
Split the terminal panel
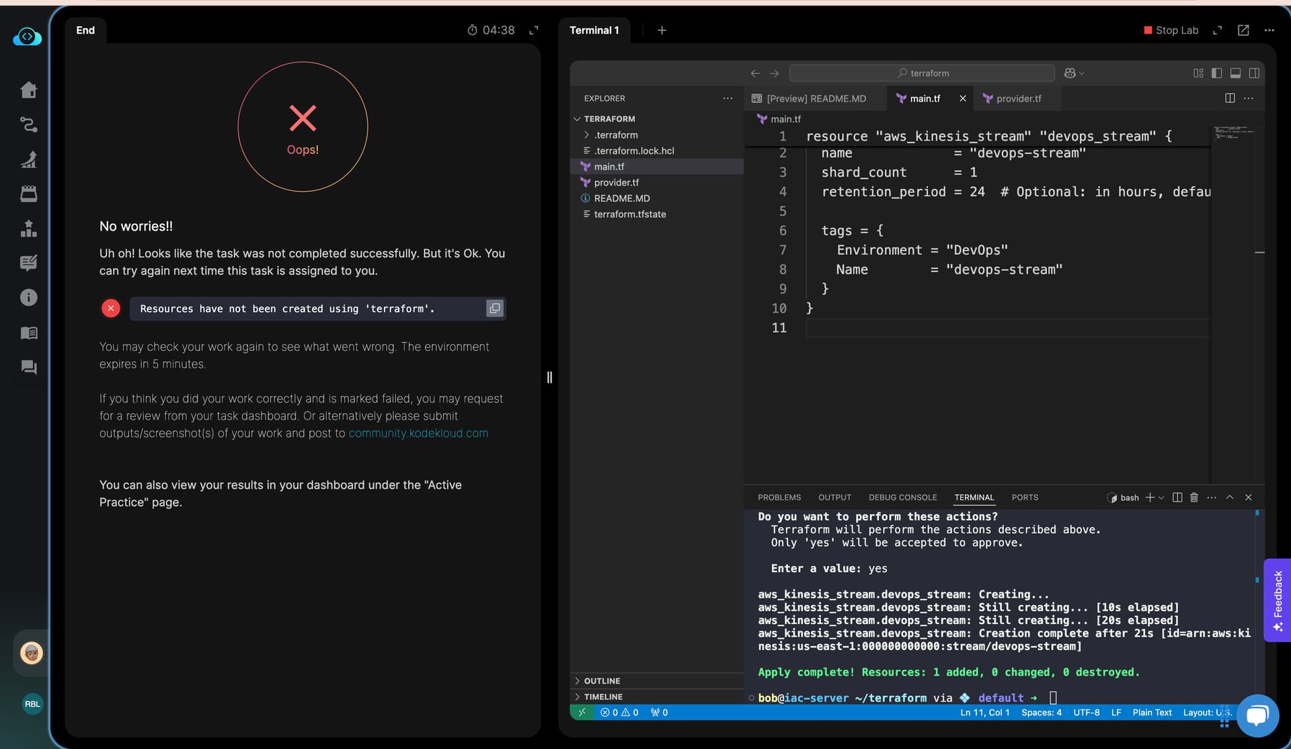tap(1177, 498)
